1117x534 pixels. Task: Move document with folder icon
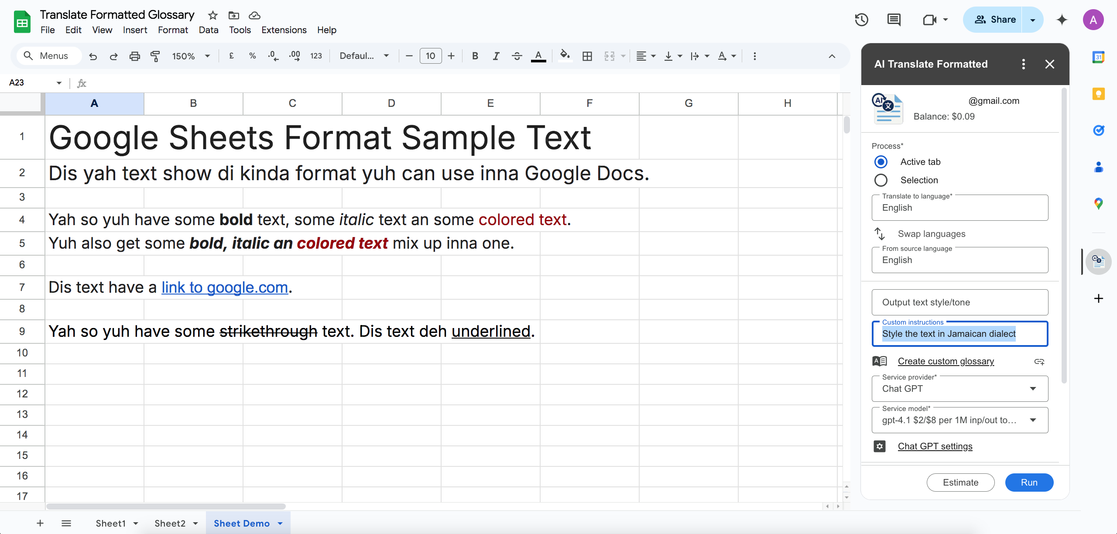[x=233, y=16]
